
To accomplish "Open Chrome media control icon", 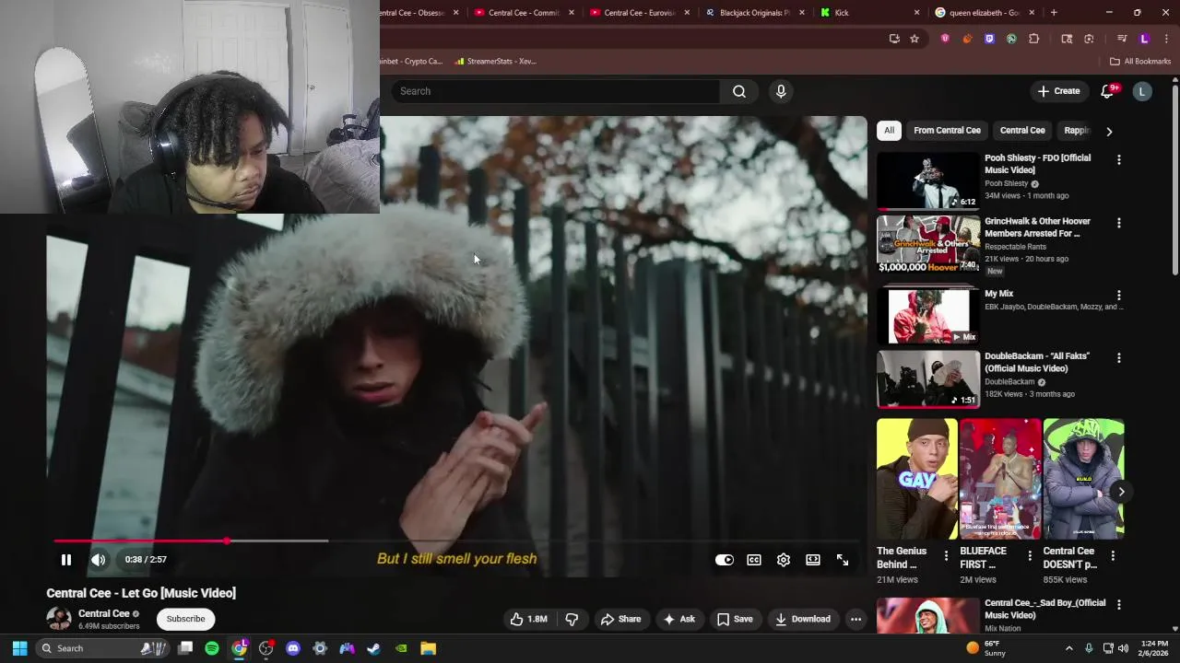I will pyautogui.click(x=1122, y=39).
